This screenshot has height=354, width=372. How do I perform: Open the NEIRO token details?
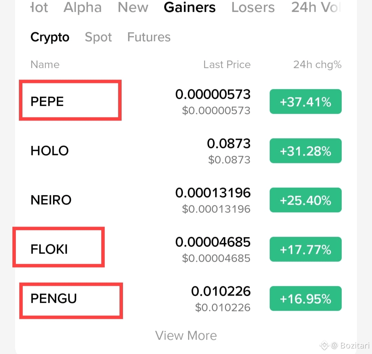tap(51, 200)
